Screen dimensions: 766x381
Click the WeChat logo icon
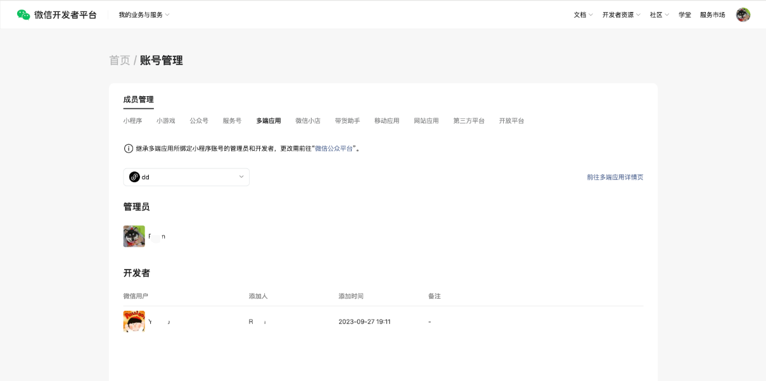(x=23, y=15)
